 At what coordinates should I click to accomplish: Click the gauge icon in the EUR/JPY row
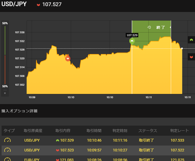7,159
